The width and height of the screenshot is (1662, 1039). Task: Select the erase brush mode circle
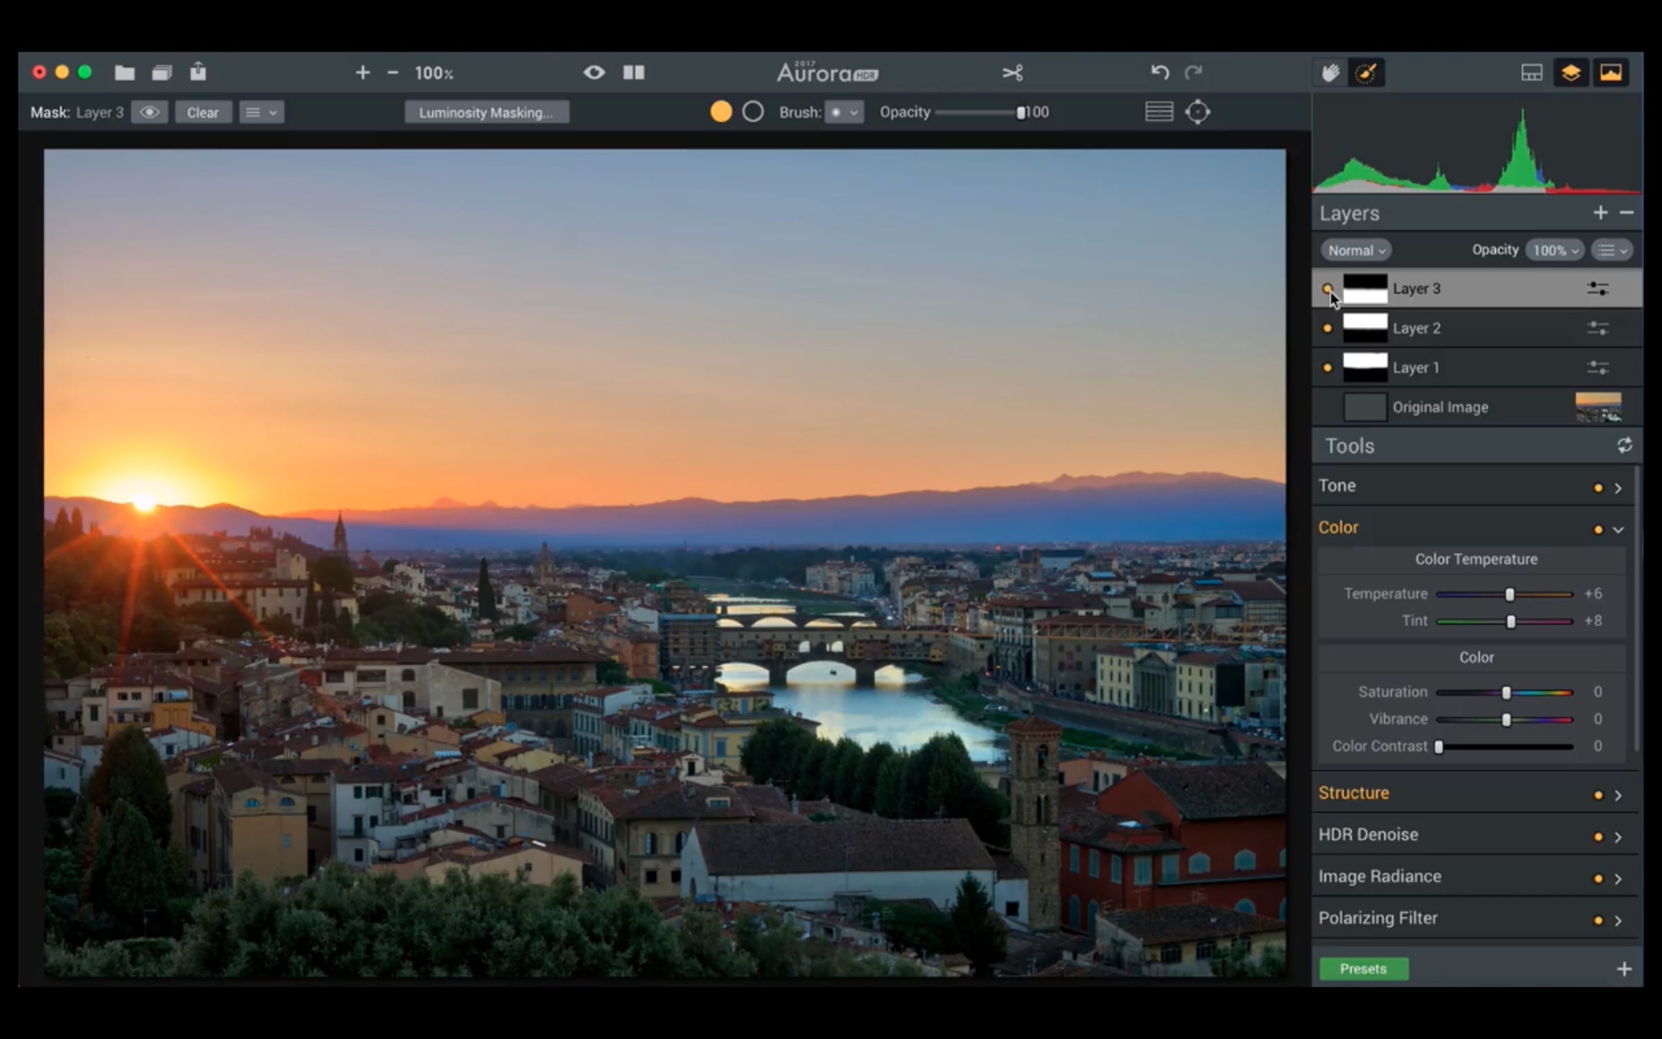[x=753, y=112]
